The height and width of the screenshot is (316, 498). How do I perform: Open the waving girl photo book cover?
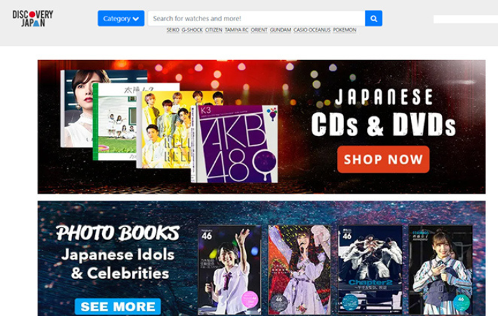[x=229, y=269]
